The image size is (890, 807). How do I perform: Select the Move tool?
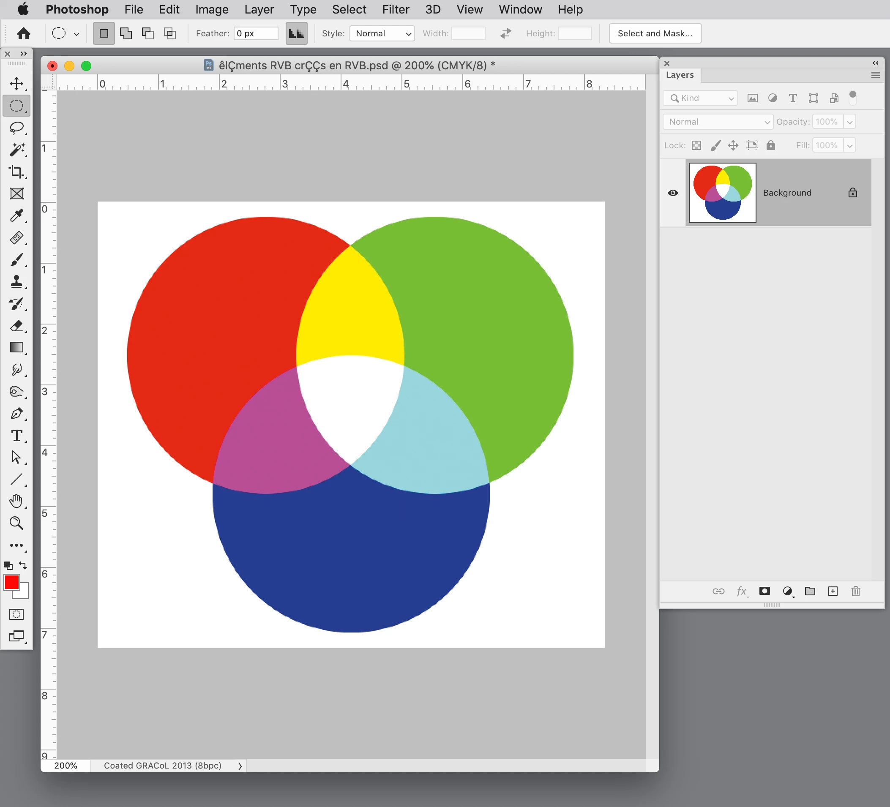(x=16, y=84)
